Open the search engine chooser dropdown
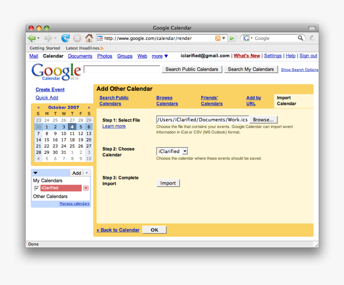 (252, 38)
